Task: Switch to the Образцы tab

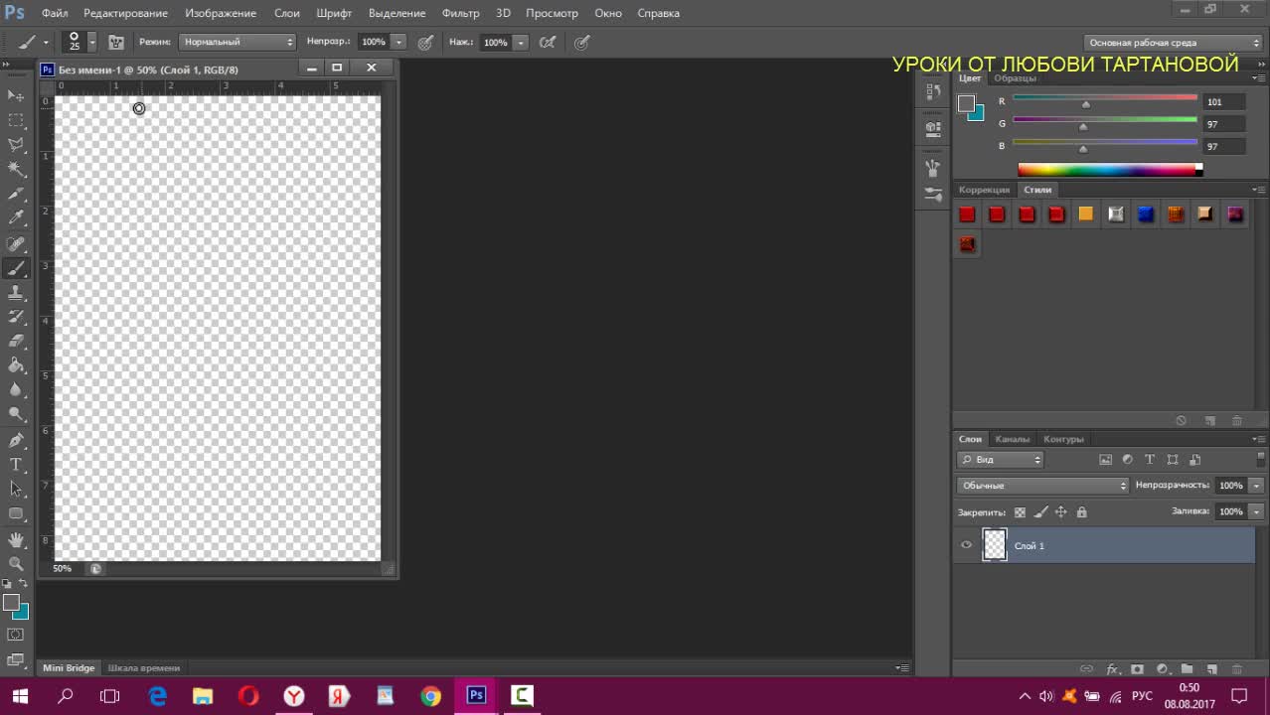Action: (x=1016, y=78)
